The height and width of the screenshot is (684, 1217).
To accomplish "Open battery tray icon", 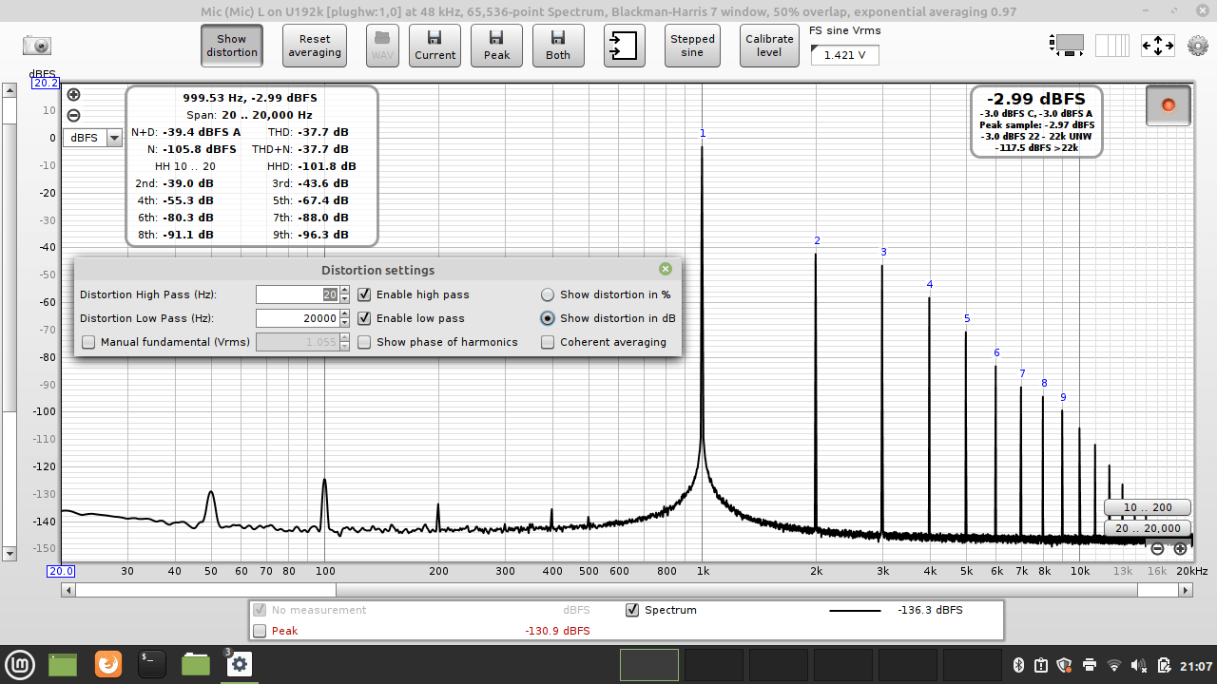I will [x=1164, y=665].
